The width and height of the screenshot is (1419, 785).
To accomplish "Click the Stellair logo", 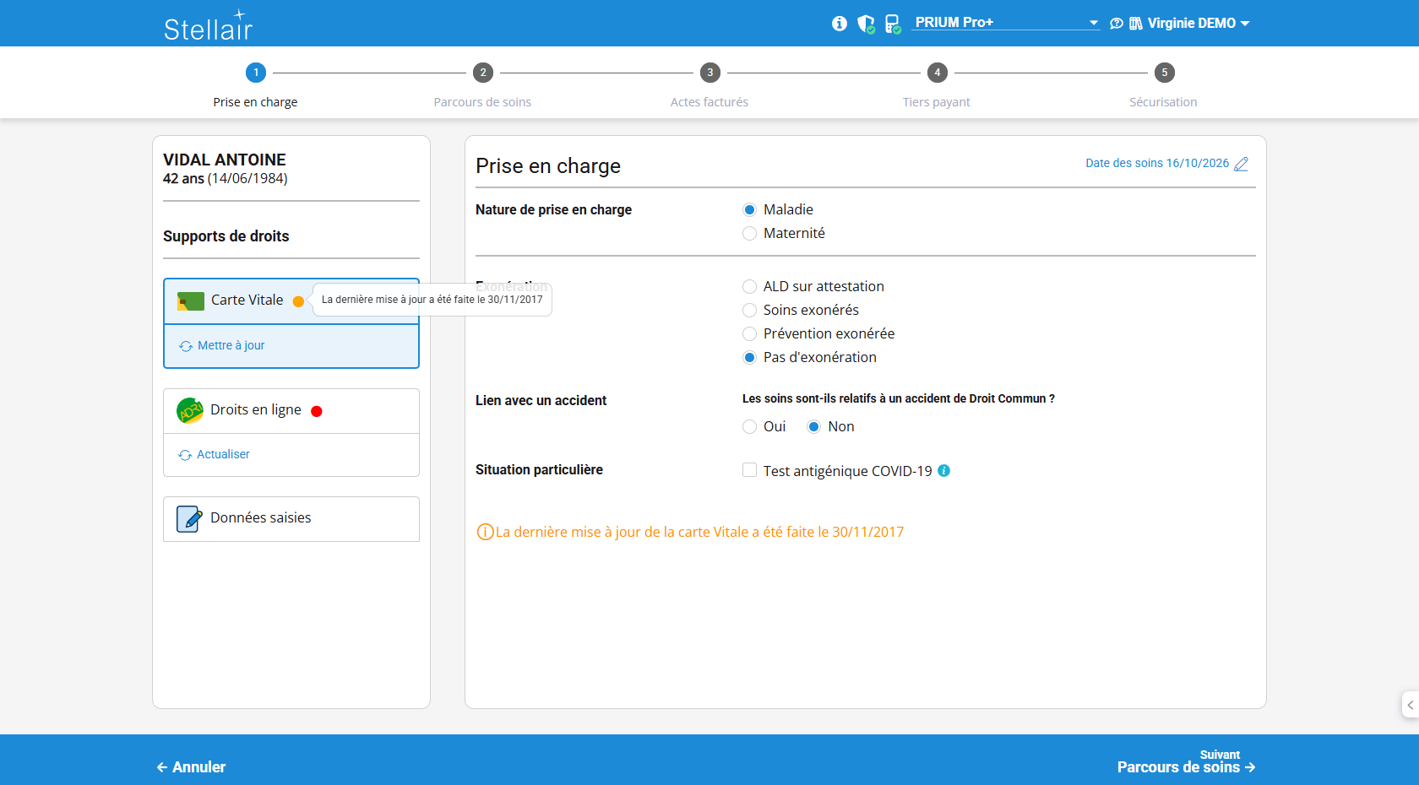I will click(209, 25).
